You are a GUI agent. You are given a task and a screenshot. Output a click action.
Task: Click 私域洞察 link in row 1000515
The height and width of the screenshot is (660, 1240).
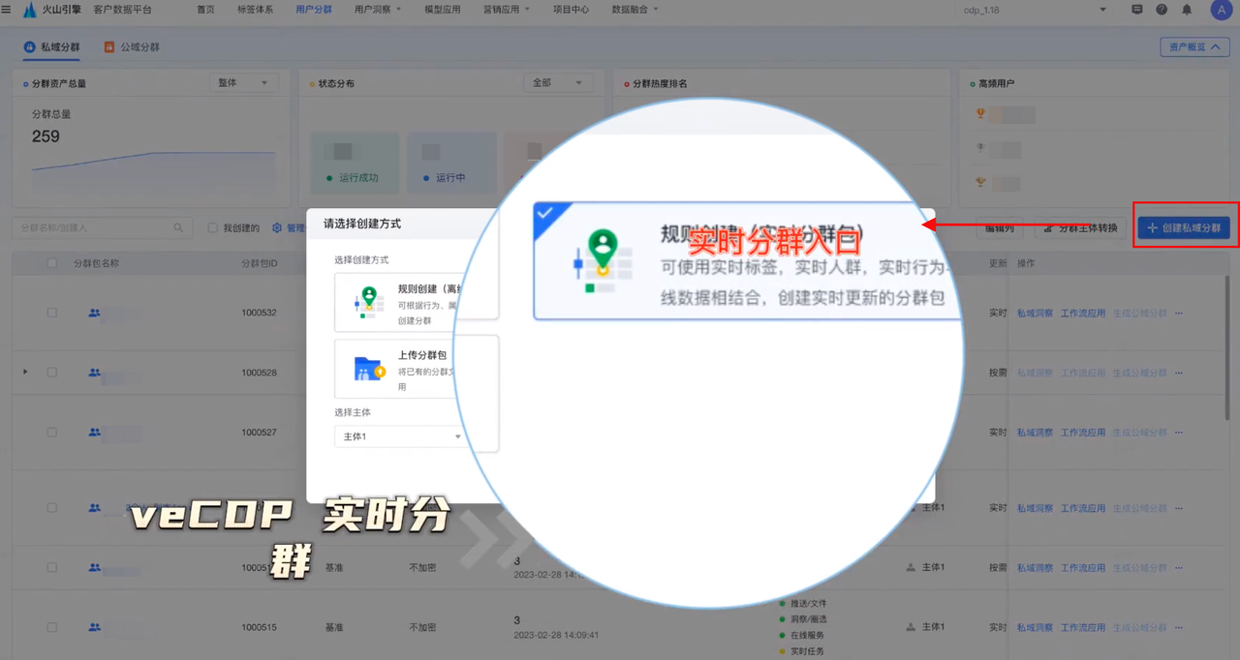[x=1035, y=628]
